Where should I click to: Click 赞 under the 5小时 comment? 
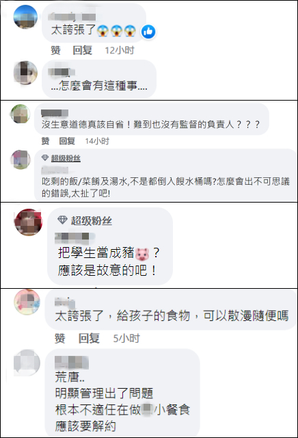coord(60,339)
